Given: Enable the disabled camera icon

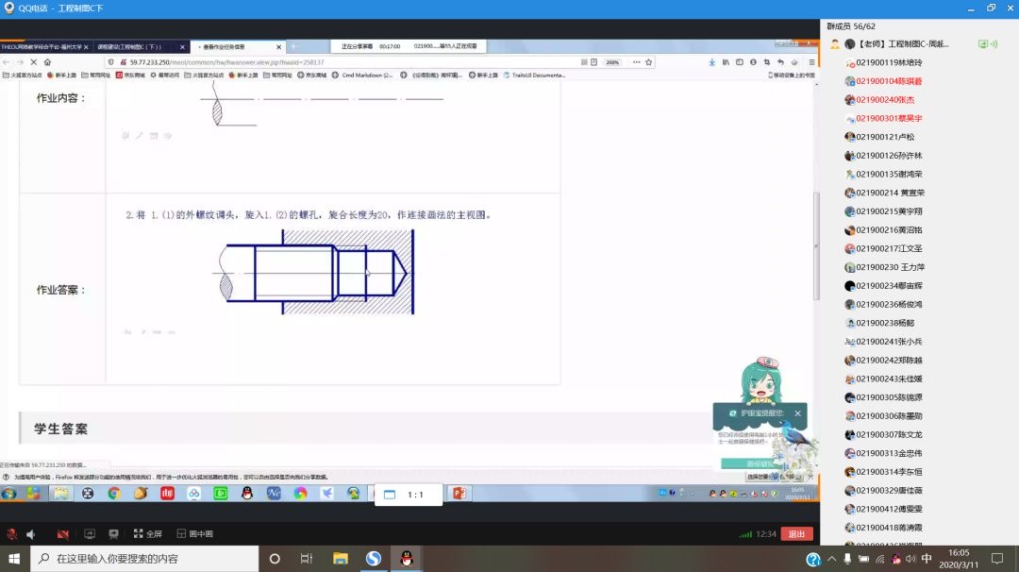Looking at the screenshot, I should tap(63, 533).
